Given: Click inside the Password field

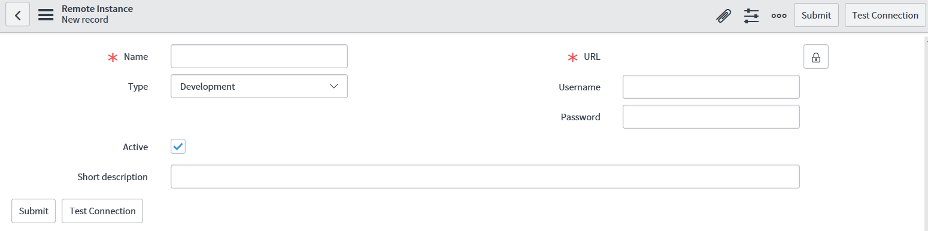Looking at the screenshot, I should coord(711,117).
